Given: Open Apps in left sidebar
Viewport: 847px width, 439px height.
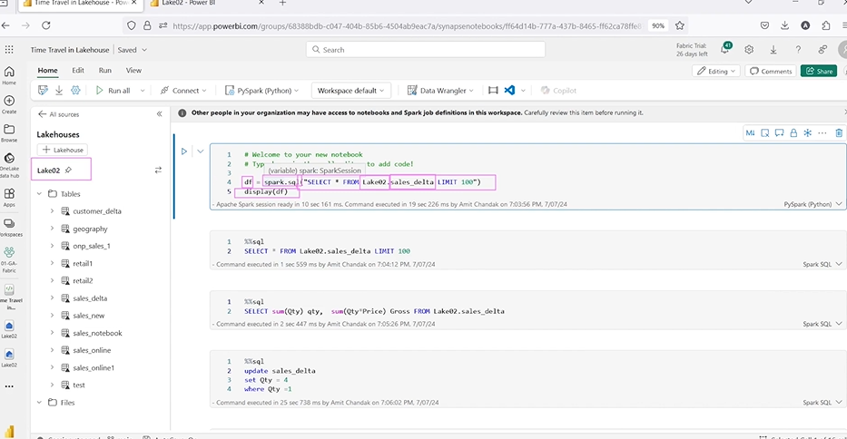Looking at the screenshot, I should tap(9, 197).
